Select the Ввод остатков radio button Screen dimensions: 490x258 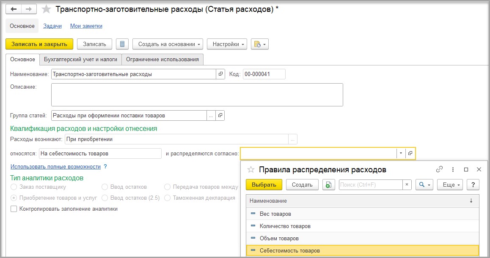tap(105, 187)
